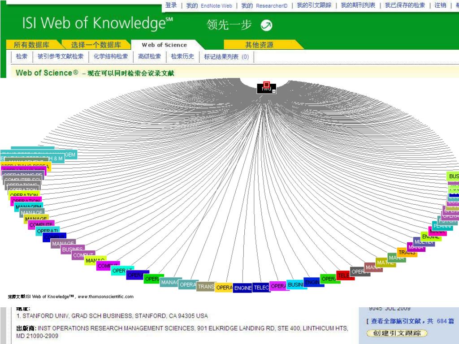
Task: Select the blue ENGINE node beside TELEC
Action: pos(242,288)
